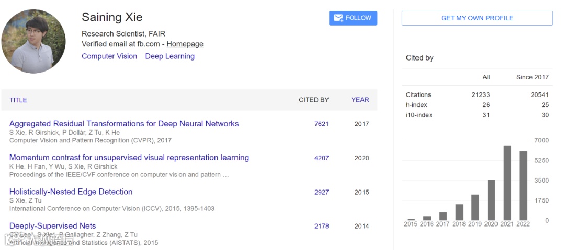Select the Deep Learning interest tag
This screenshot has width=565, height=250.
pos(169,56)
